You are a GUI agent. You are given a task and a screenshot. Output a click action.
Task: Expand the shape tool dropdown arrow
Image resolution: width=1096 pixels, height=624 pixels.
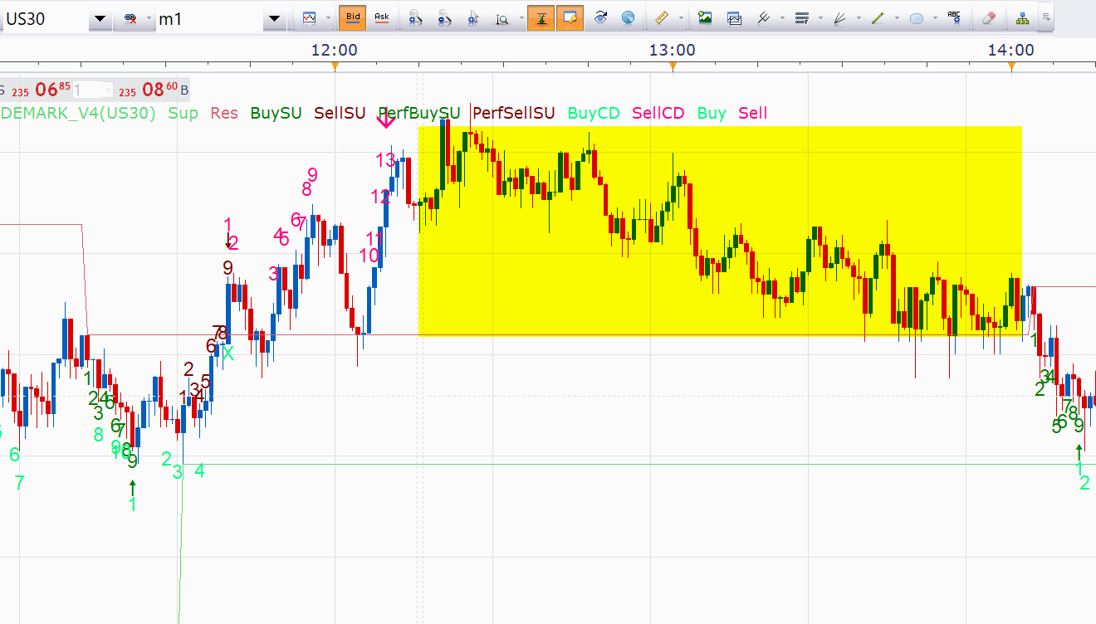(x=936, y=18)
